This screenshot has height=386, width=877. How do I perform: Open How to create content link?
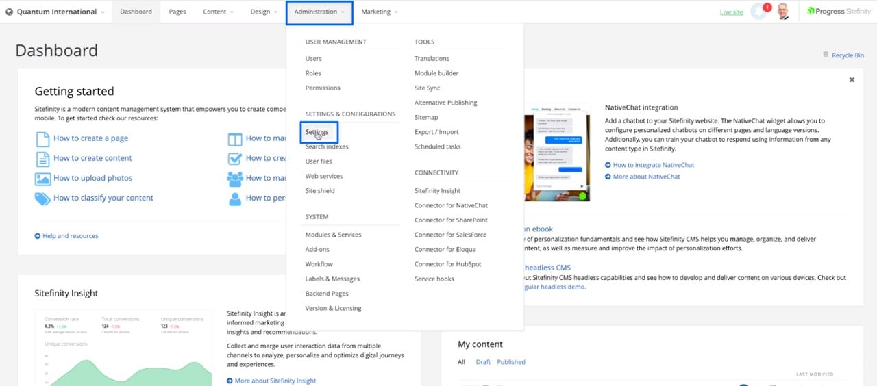tap(92, 158)
